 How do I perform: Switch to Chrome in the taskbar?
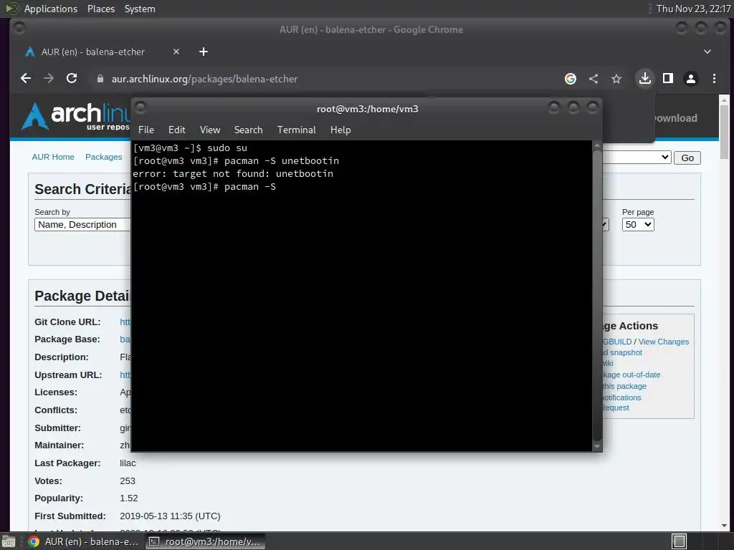pyautogui.click(x=83, y=541)
